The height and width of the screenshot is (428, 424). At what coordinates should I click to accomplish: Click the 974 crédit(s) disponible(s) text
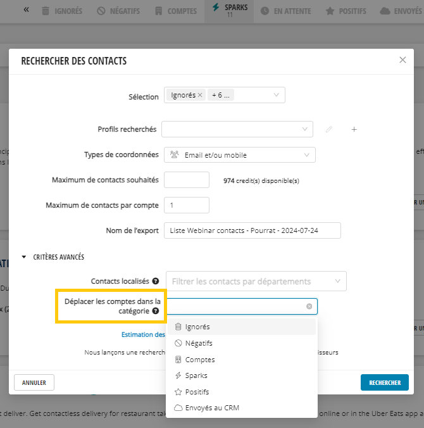click(261, 180)
